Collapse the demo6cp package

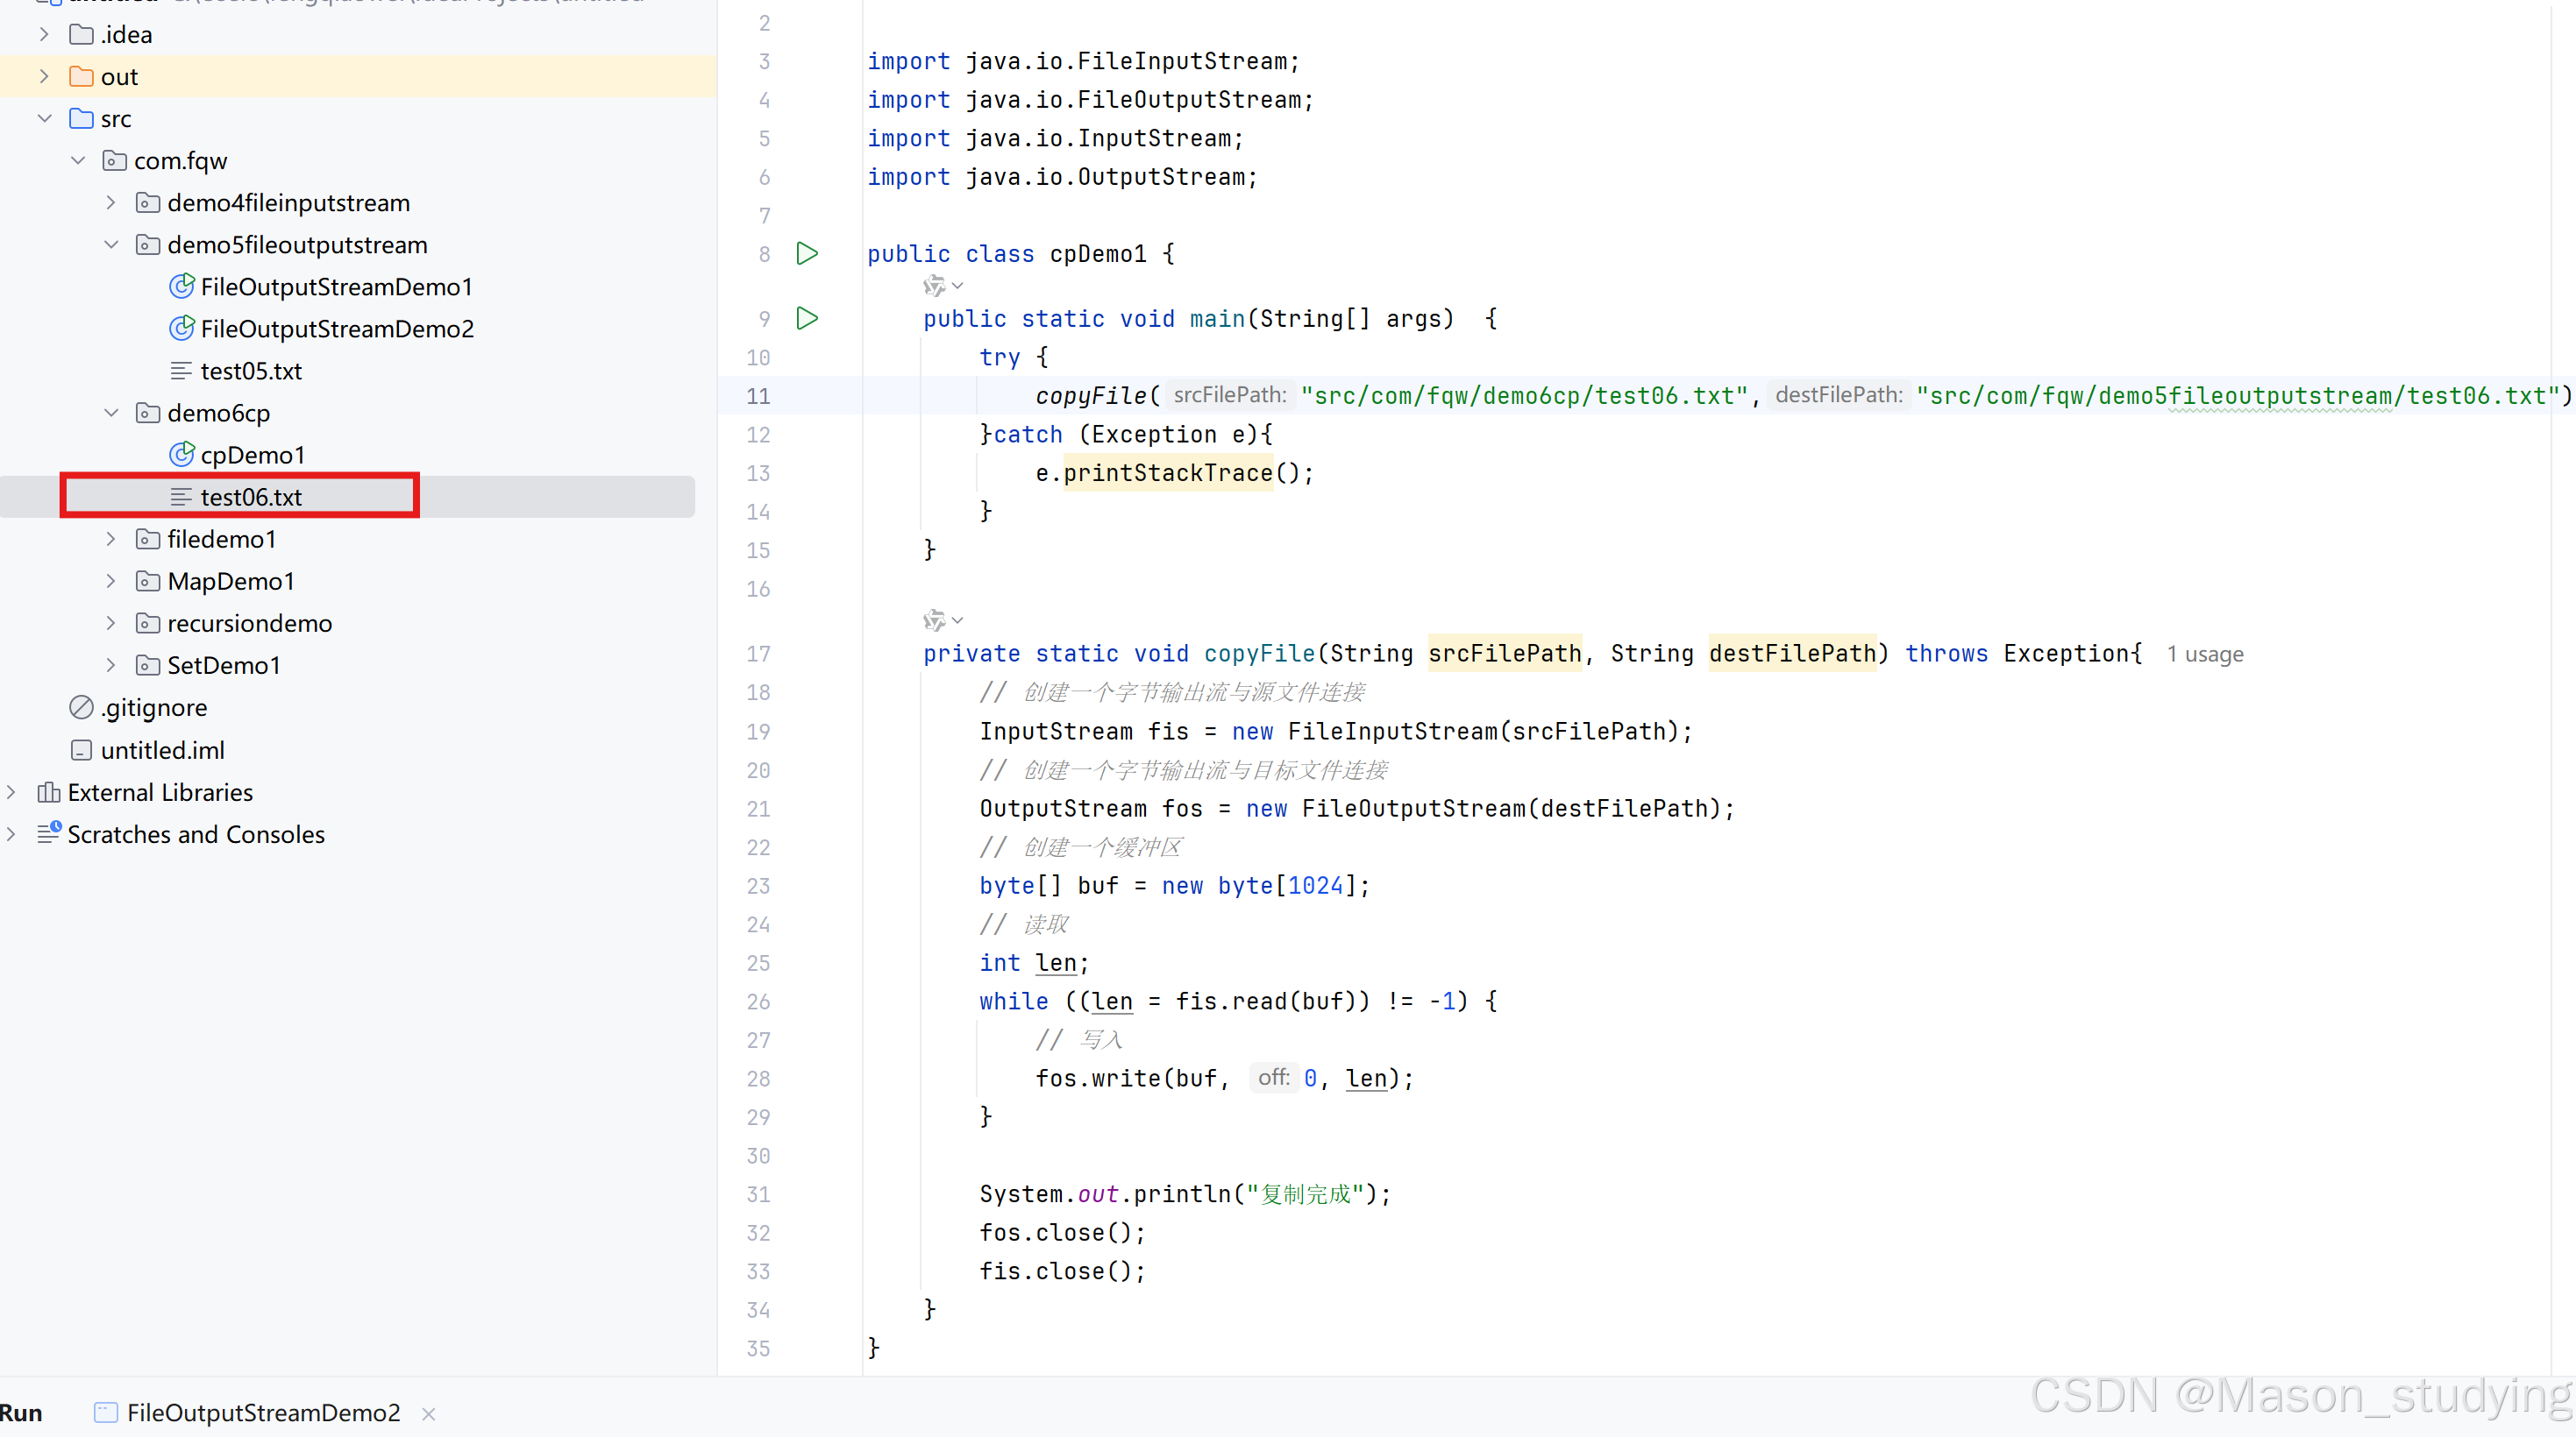tap(111, 413)
